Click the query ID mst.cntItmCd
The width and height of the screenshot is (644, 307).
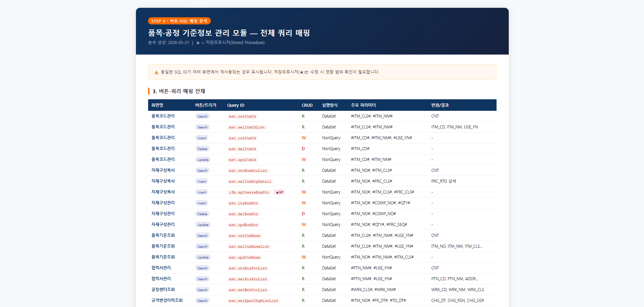point(242,117)
